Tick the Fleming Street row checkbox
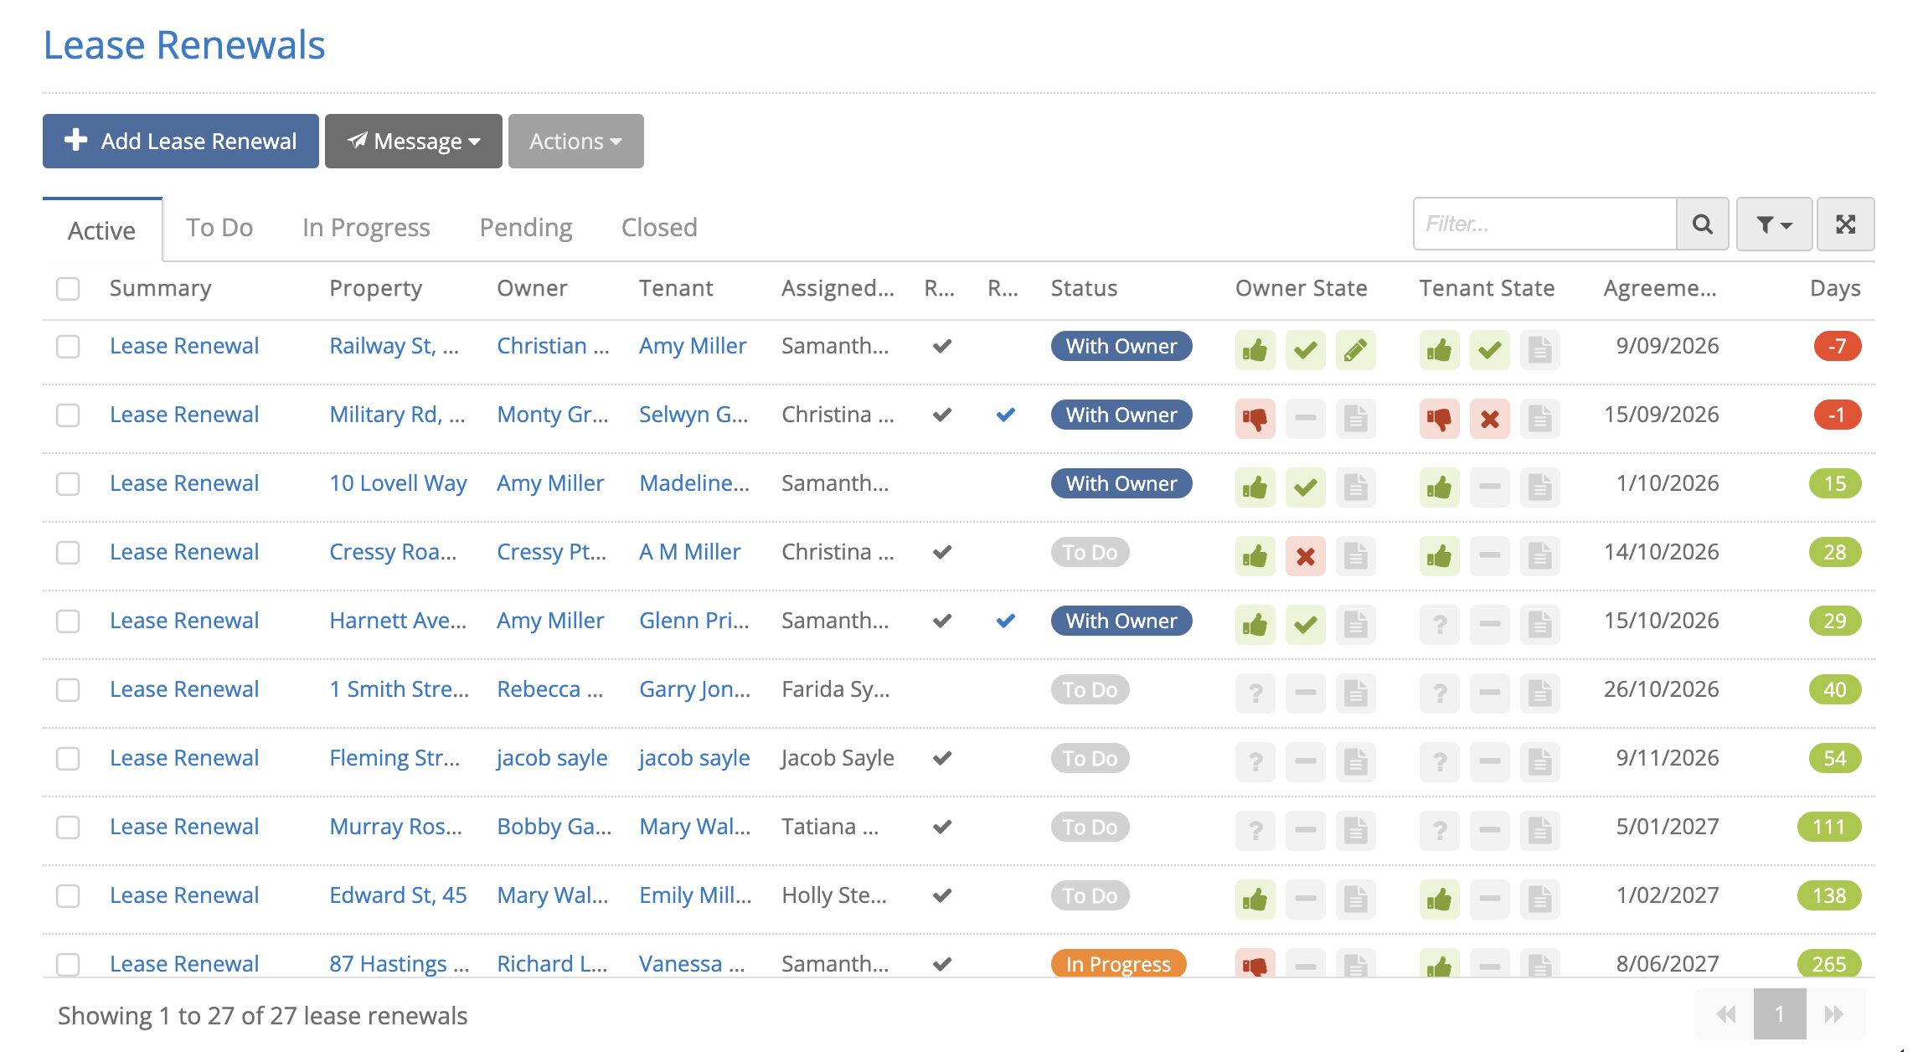The image size is (1923, 1052). 68,758
